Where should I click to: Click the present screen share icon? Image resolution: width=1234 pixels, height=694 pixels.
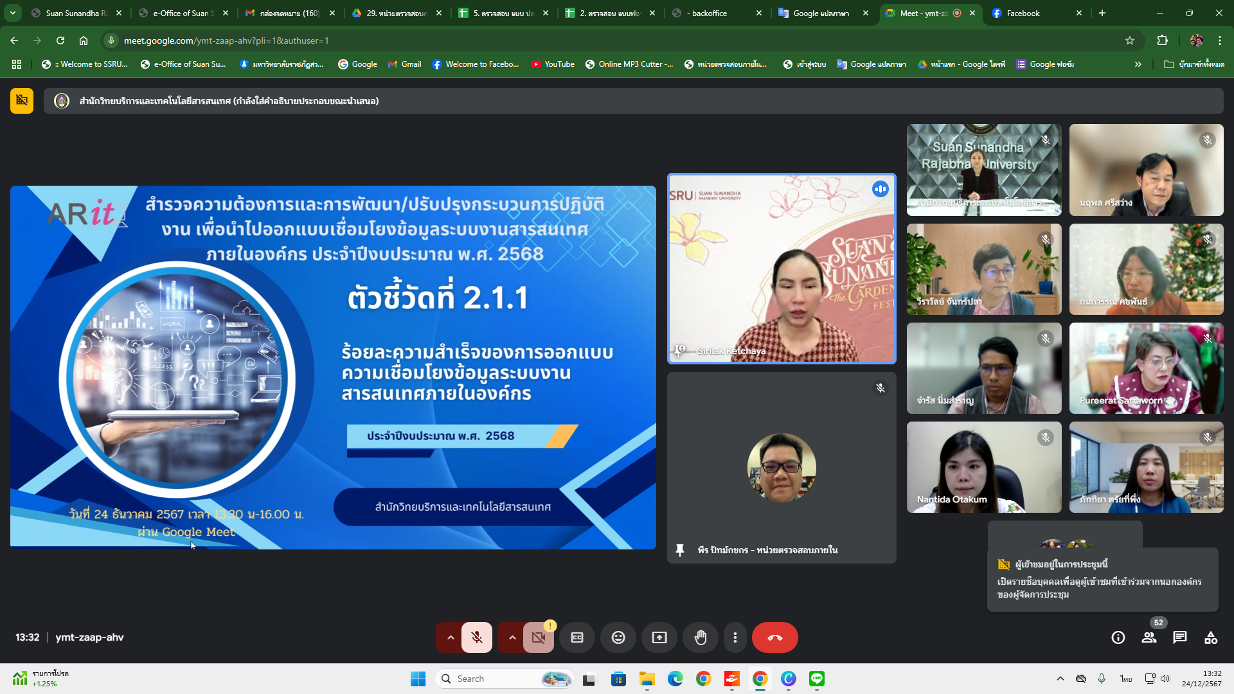[x=659, y=637]
